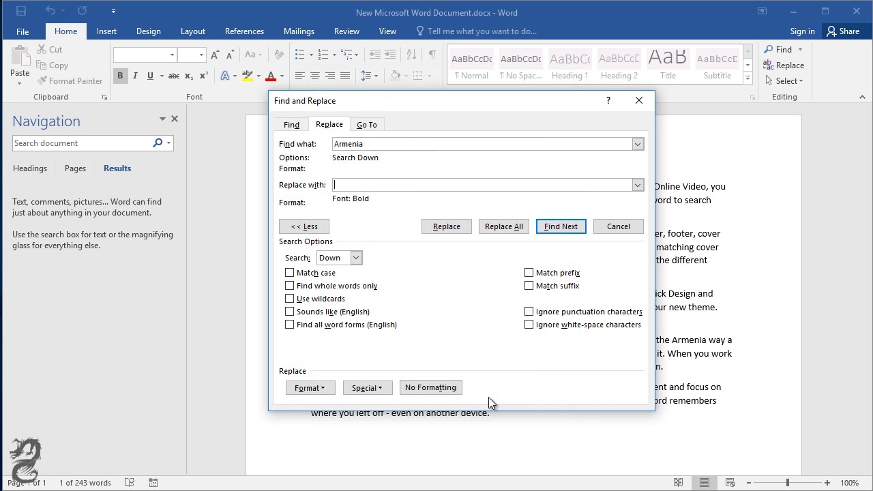
Task: Open text highlight color picker
Action: 258,76
